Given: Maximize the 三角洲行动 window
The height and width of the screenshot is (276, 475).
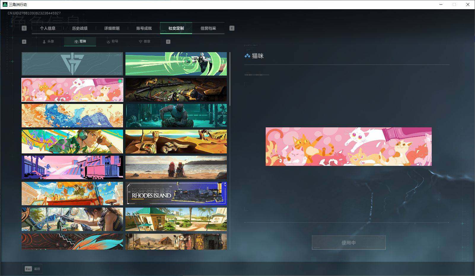Looking at the screenshot, I should 454,4.
